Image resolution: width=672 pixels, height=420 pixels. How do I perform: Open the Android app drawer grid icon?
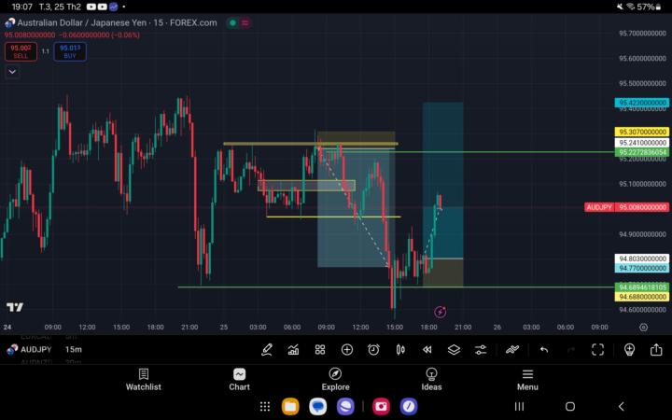click(265, 406)
